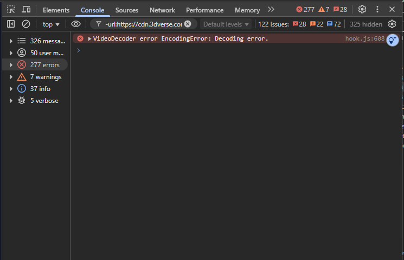Click the 28 page errors issue badge
This screenshot has height=260, width=404.
click(x=299, y=24)
